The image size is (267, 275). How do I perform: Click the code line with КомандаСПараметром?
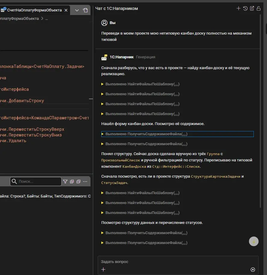(x=44, y=118)
